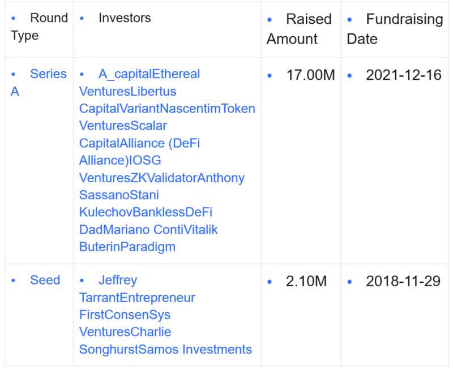Screen dimensions: 453x375
Task: Select the 2018-11-29 fundraising date
Action: click(x=403, y=281)
